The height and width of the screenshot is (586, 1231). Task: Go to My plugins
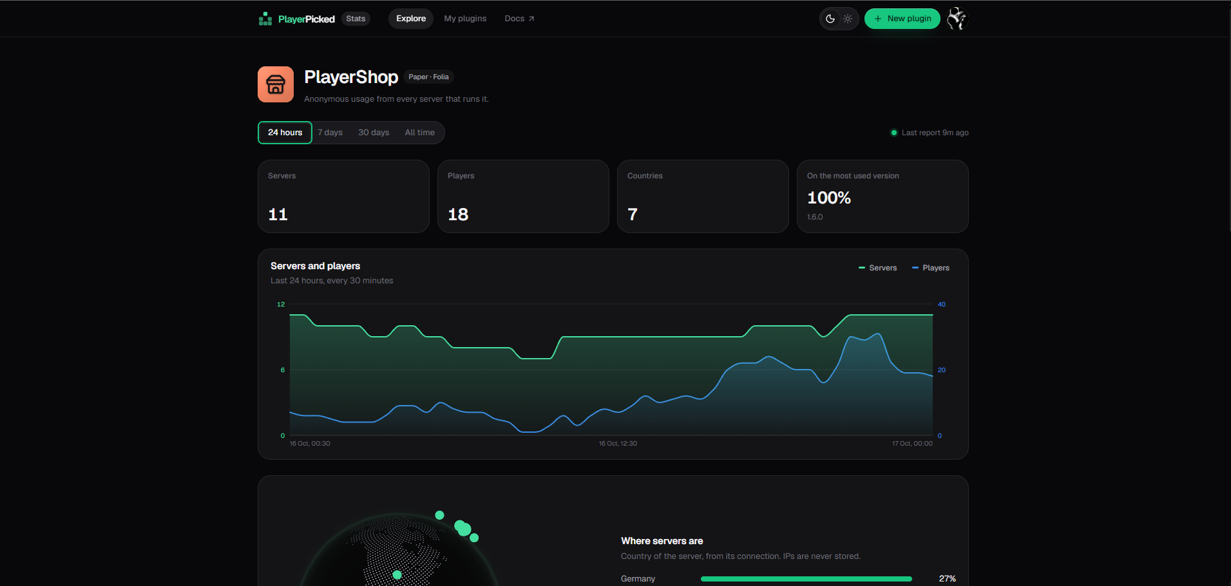point(465,19)
